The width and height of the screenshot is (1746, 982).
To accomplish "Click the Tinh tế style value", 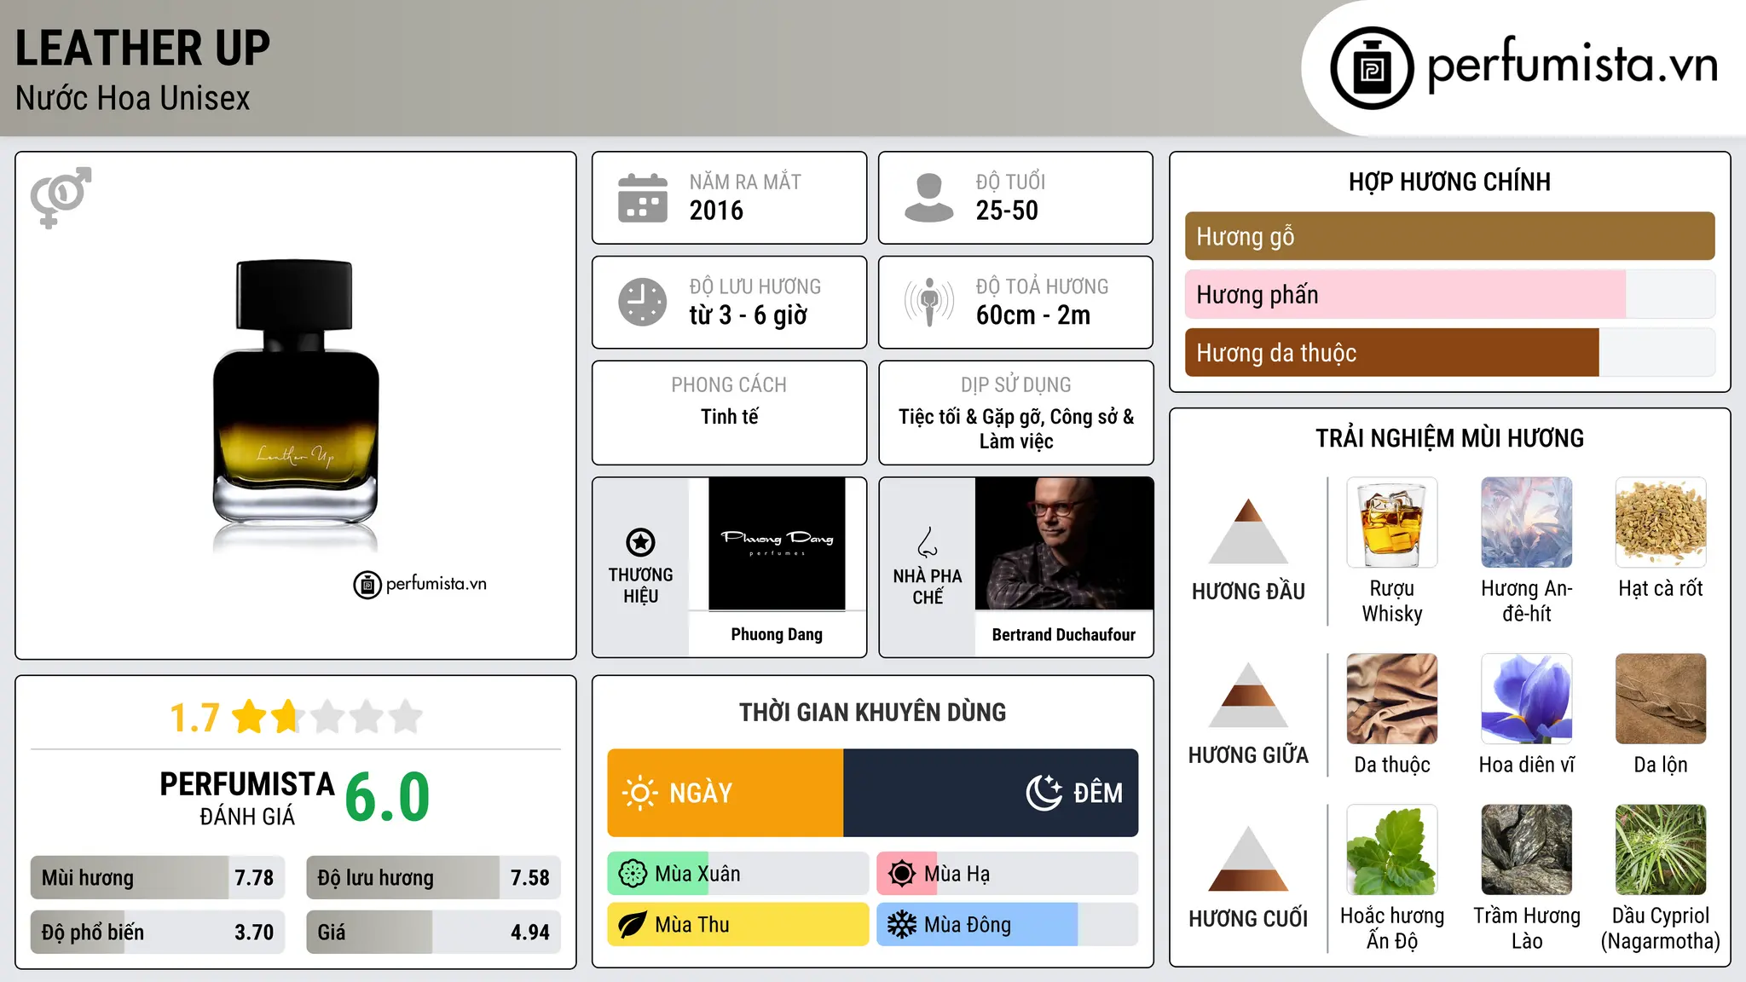I will pyautogui.click(x=729, y=417).
